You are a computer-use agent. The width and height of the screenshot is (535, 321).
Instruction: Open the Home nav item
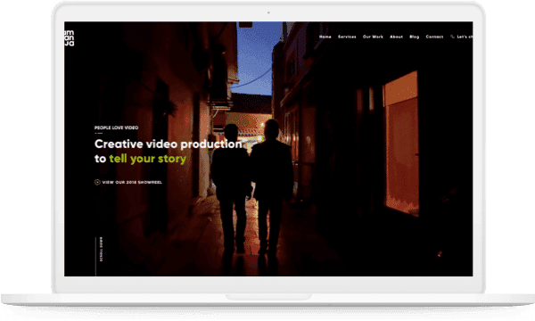coord(325,37)
